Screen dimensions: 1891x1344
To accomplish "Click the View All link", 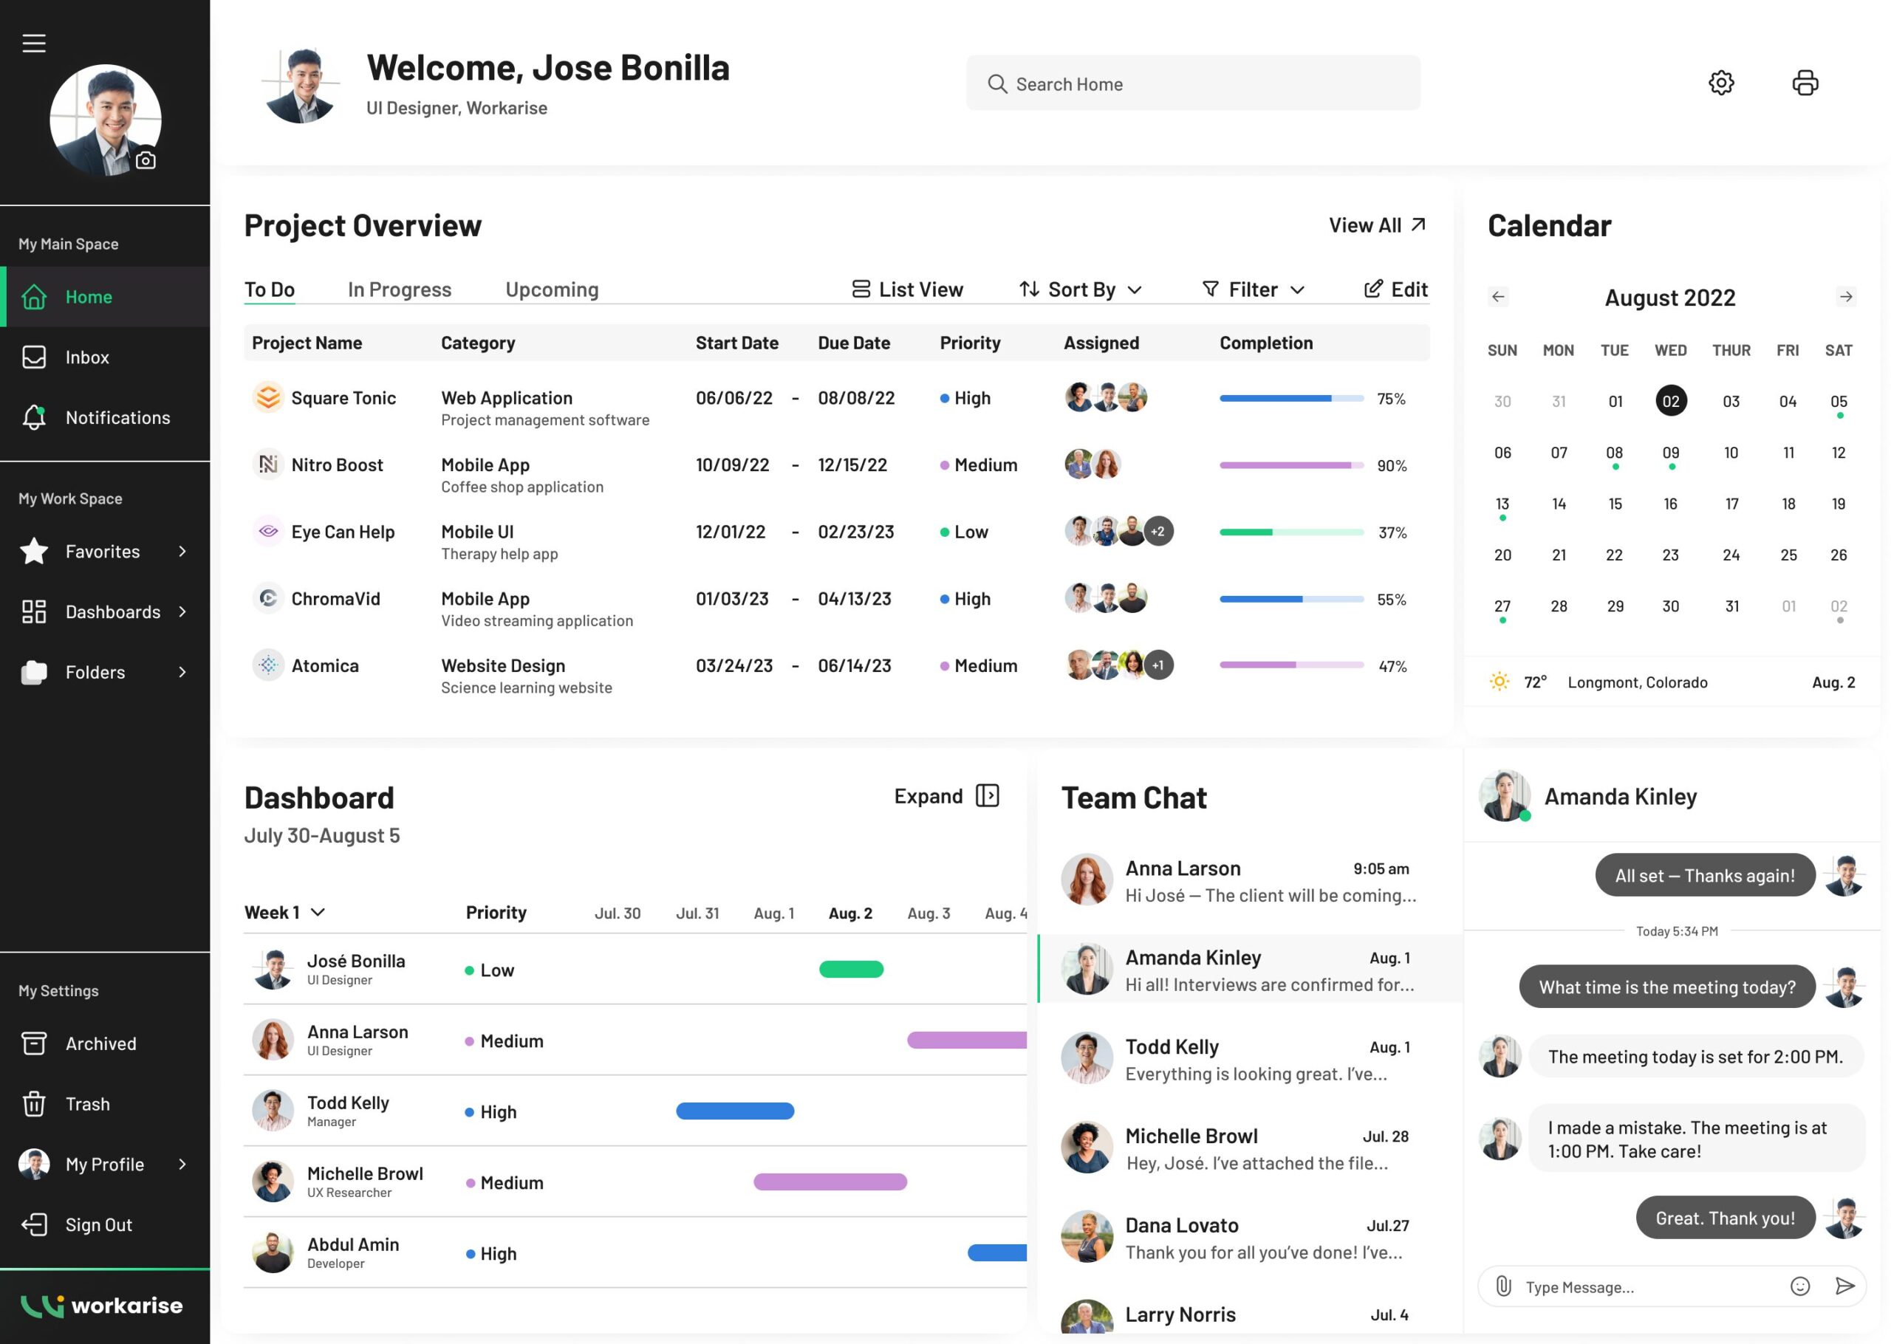I will coord(1376,225).
